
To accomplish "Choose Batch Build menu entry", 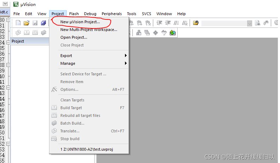I will [89, 123].
